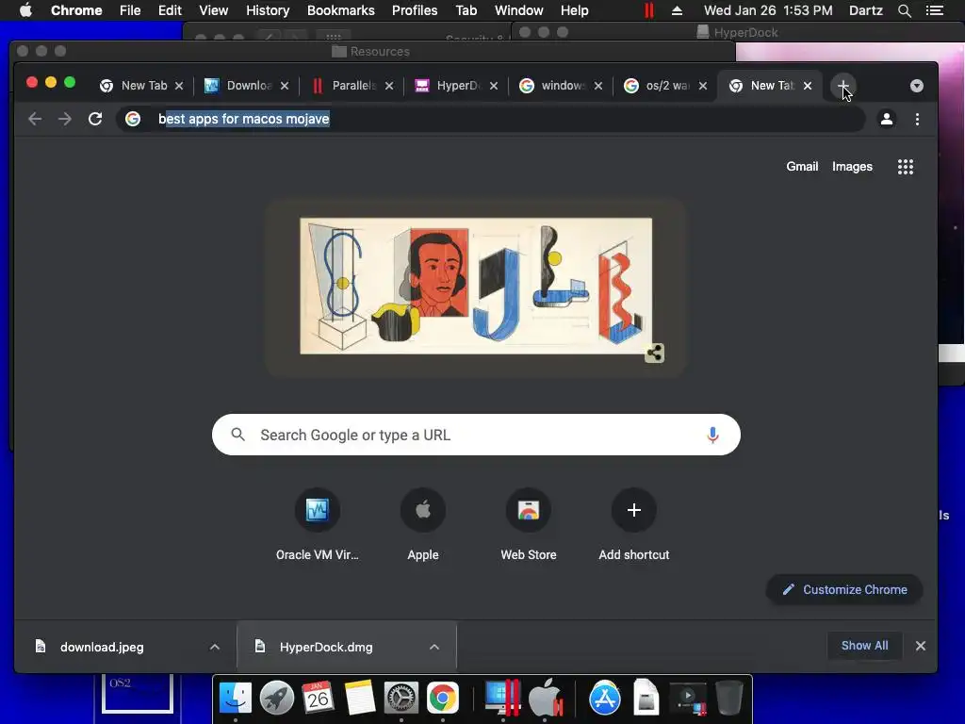Open Parallels Desktop in the Dock
Image resolution: width=965 pixels, height=724 pixels.
pyautogui.click(x=502, y=699)
